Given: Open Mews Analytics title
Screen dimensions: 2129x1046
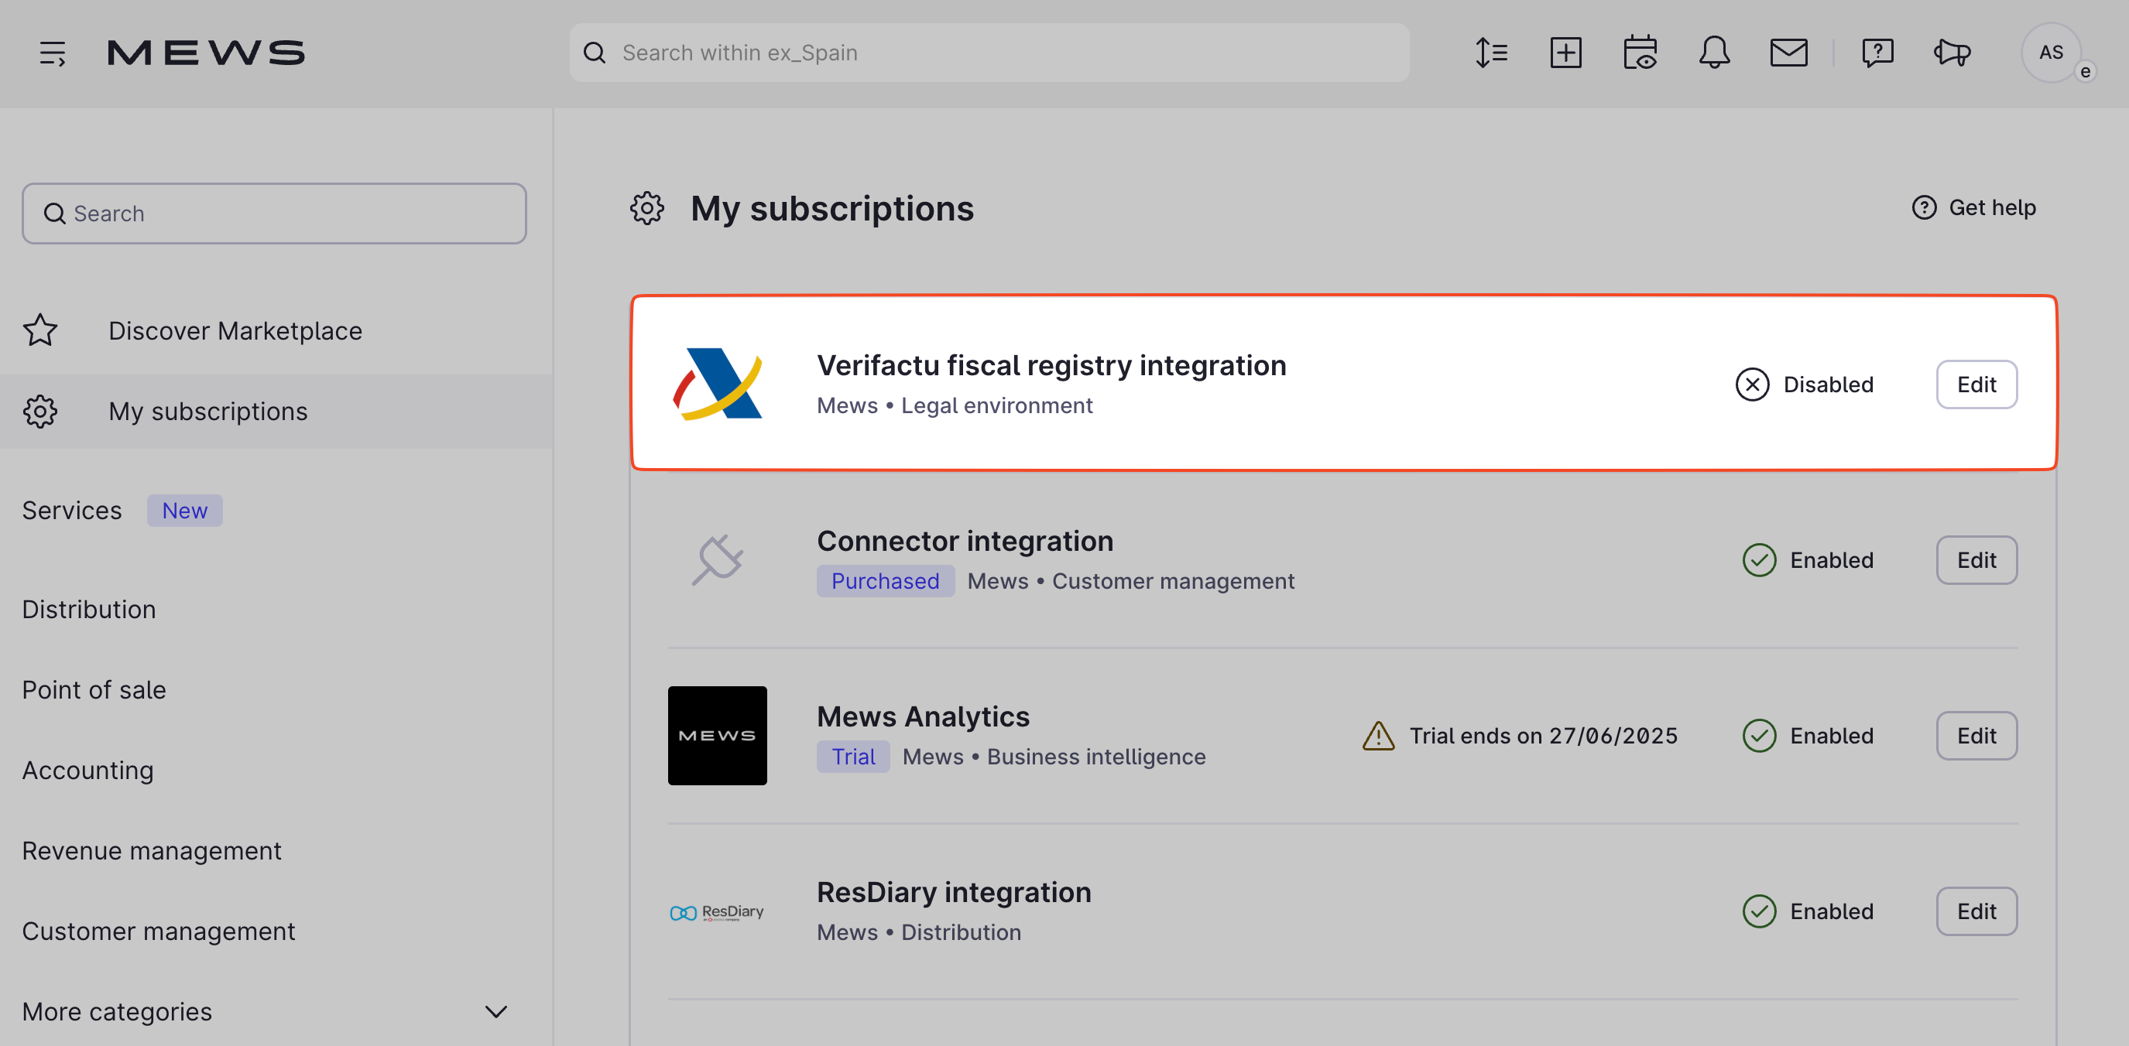Looking at the screenshot, I should 923,716.
